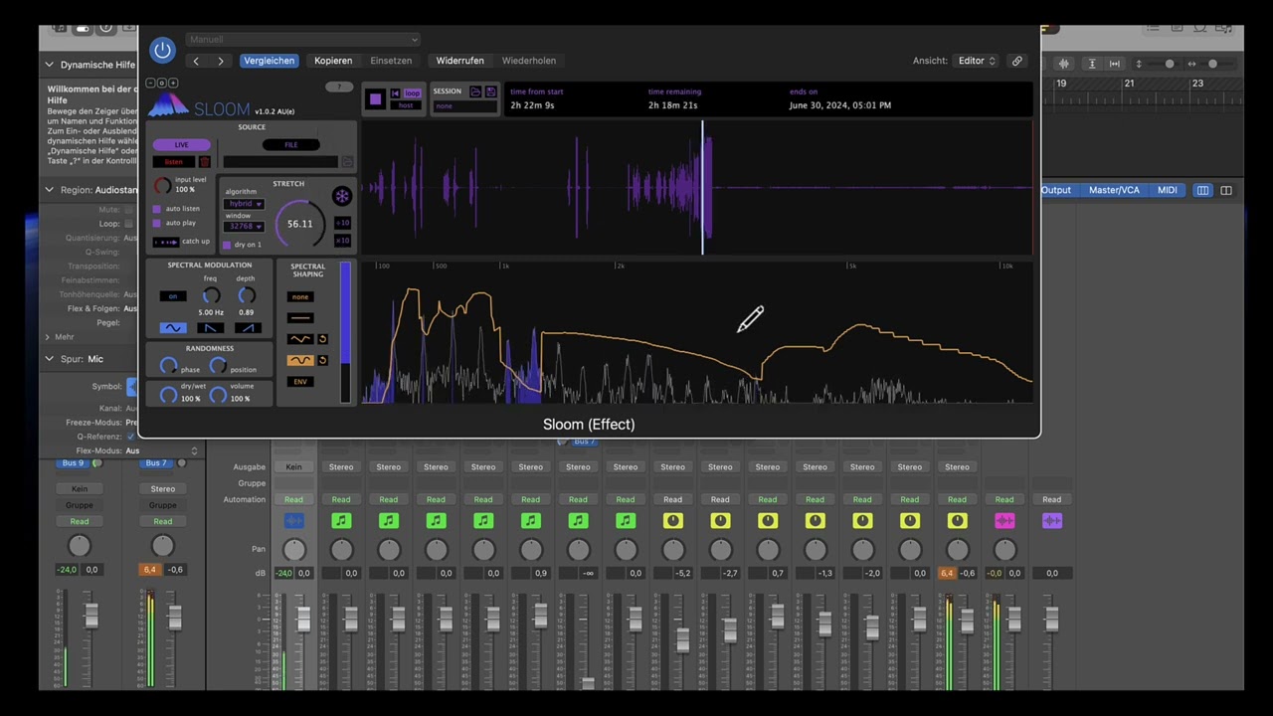
Task: Click the rewind to start icon
Action: coord(395,93)
